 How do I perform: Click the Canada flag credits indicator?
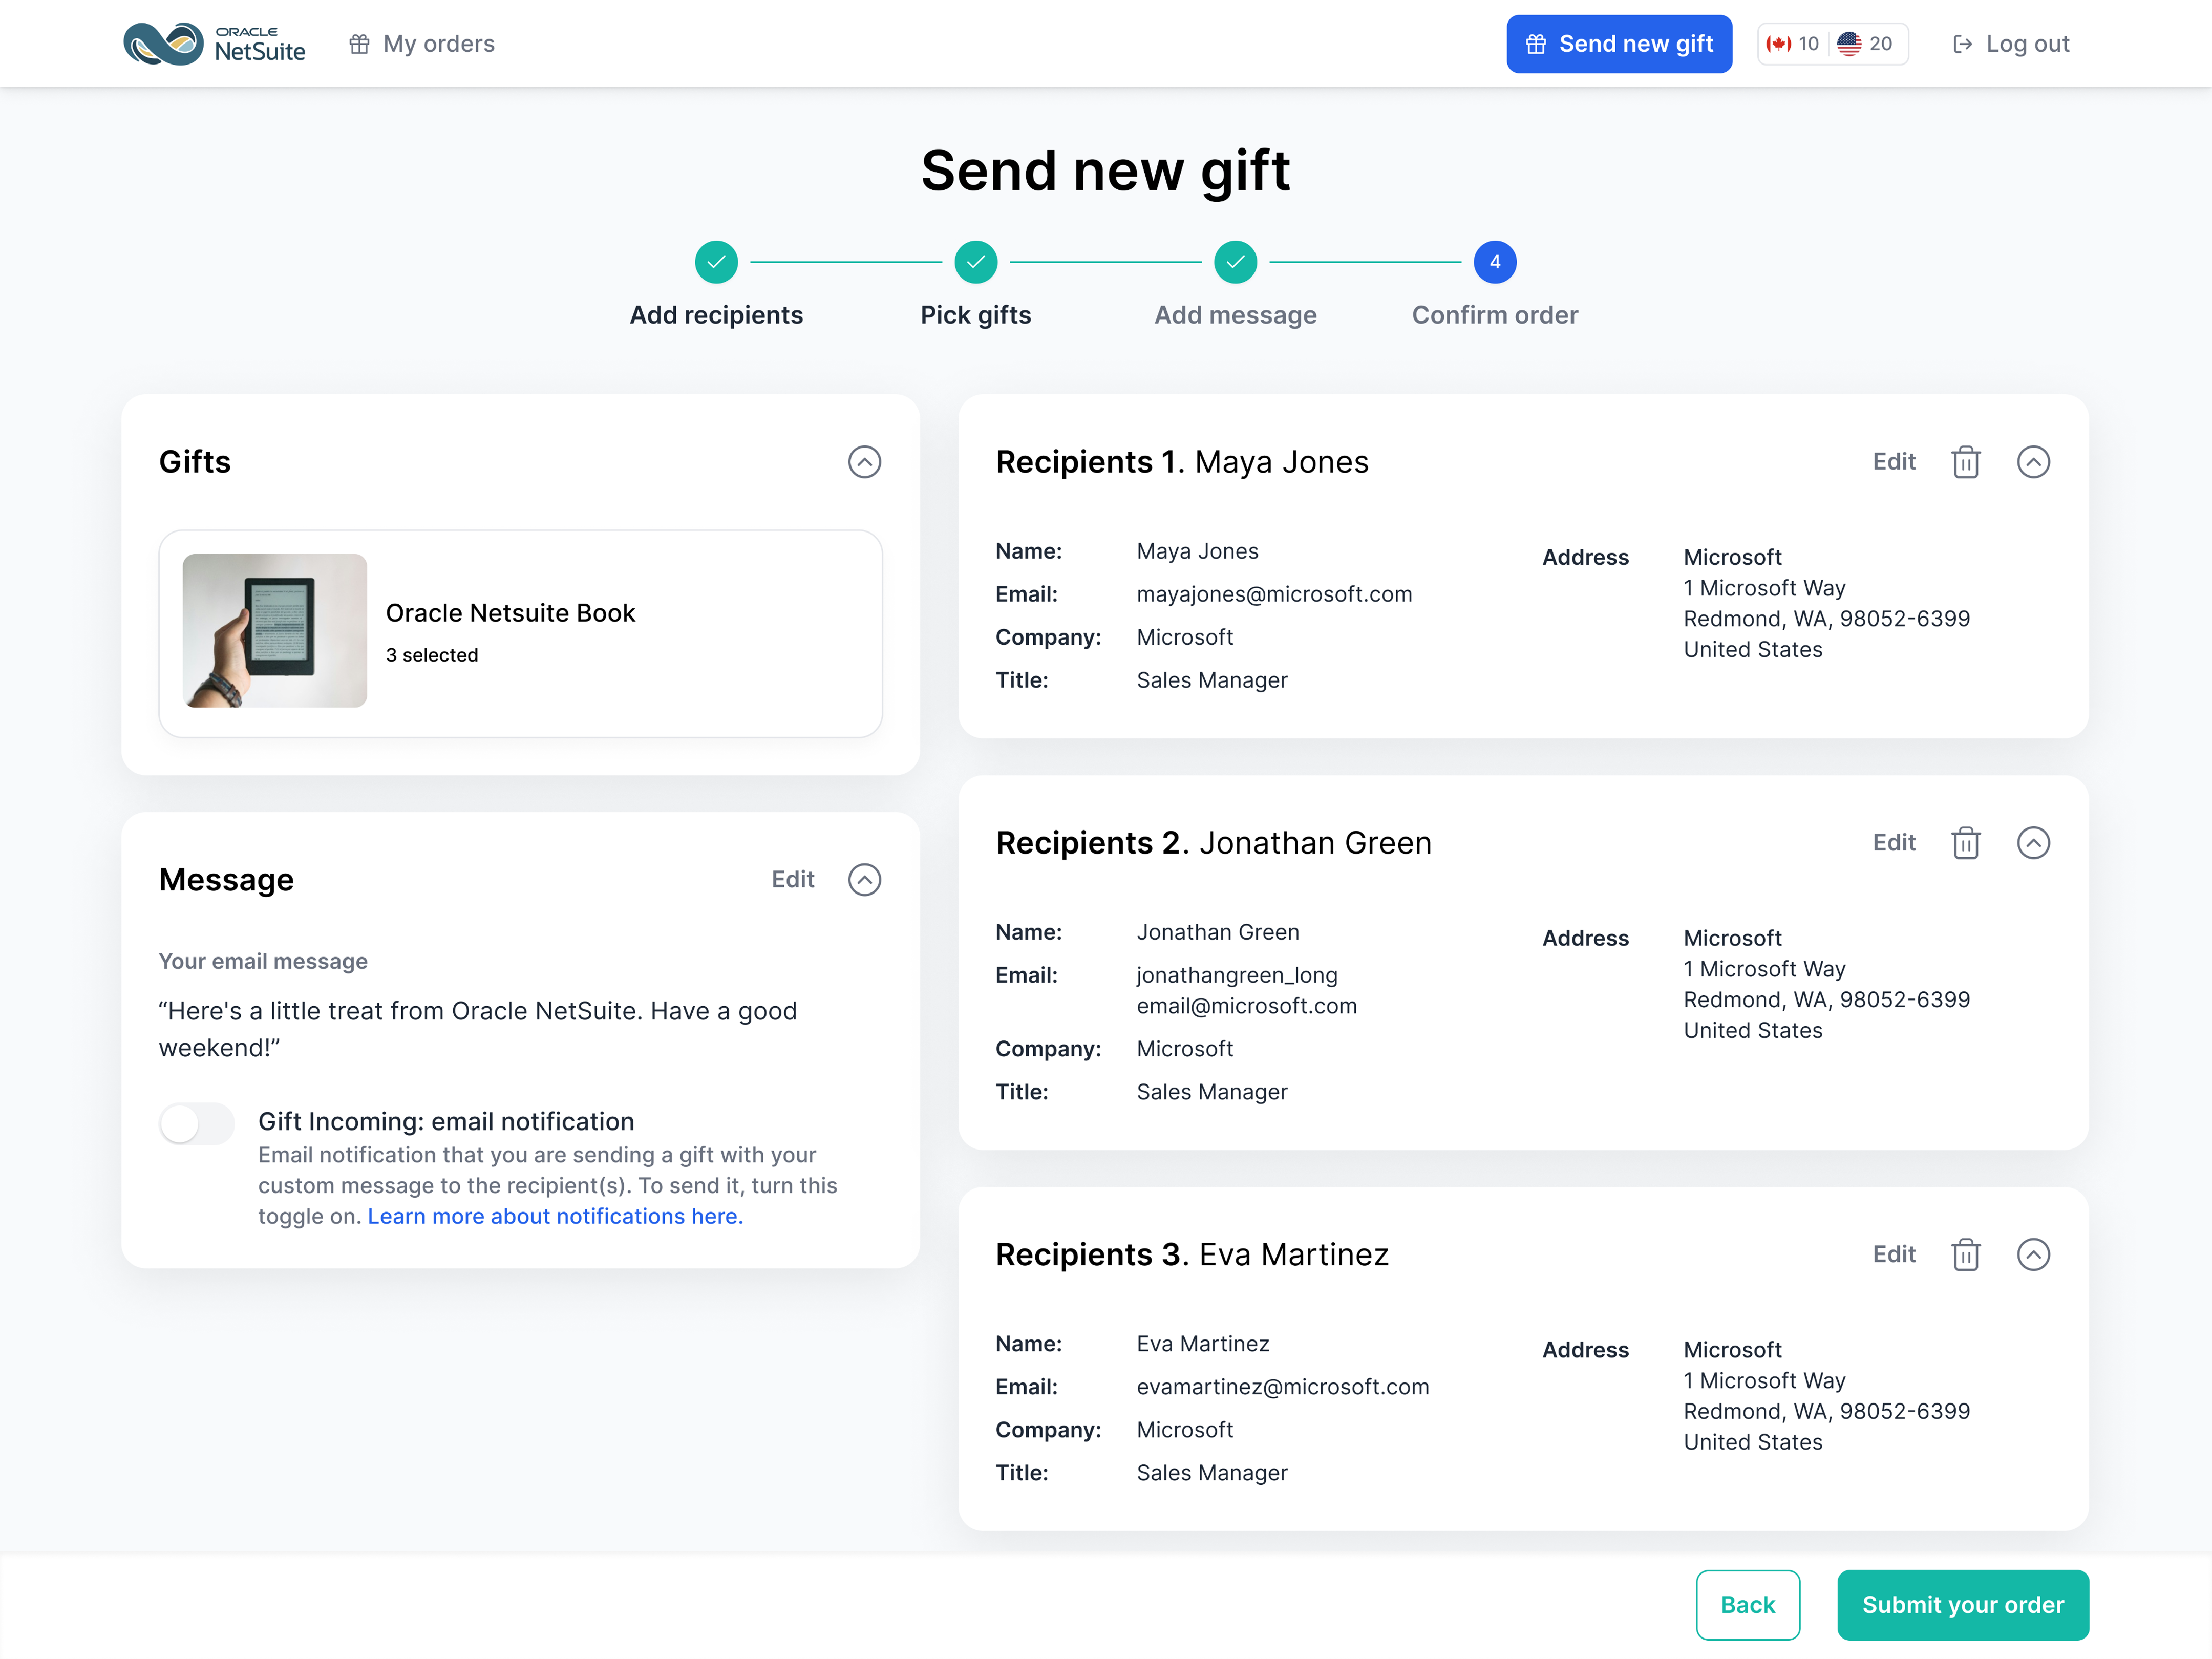pos(1792,44)
